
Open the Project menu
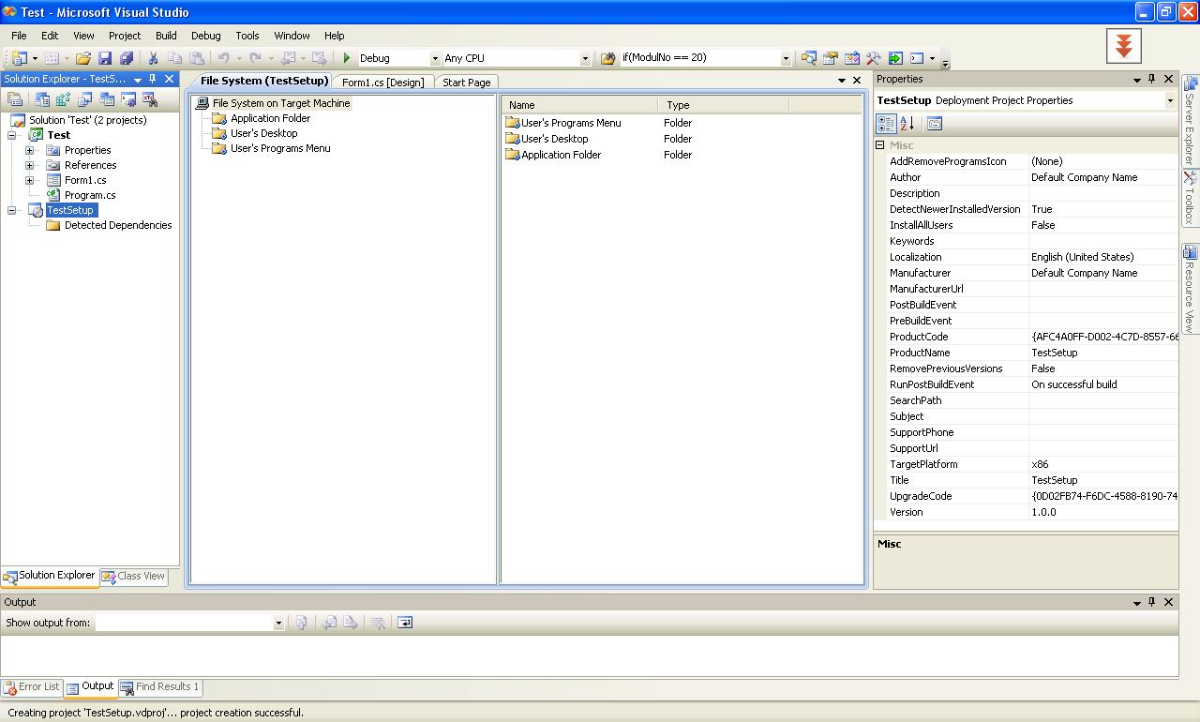(125, 36)
